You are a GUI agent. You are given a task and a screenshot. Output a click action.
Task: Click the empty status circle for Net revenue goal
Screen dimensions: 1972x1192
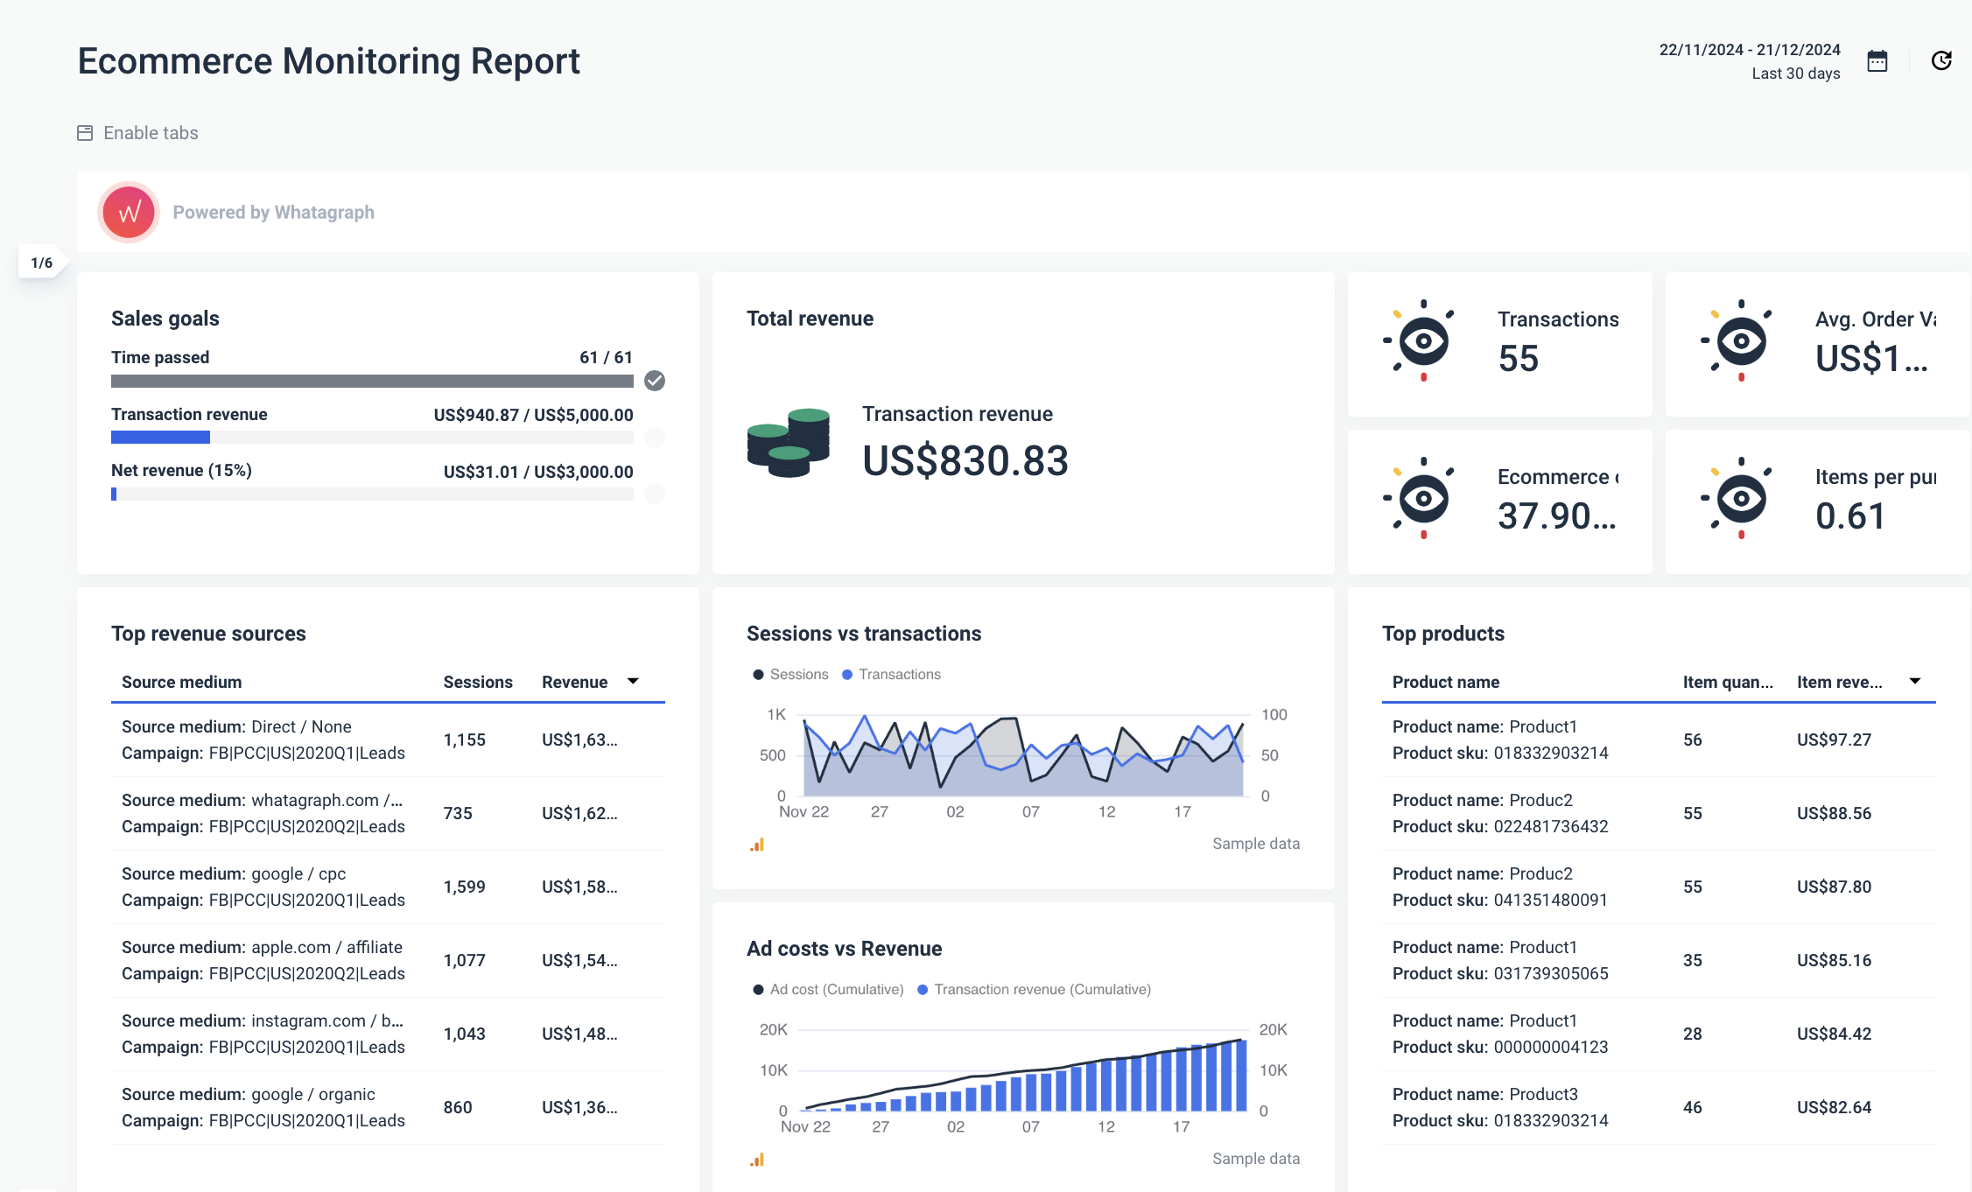tap(655, 494)
